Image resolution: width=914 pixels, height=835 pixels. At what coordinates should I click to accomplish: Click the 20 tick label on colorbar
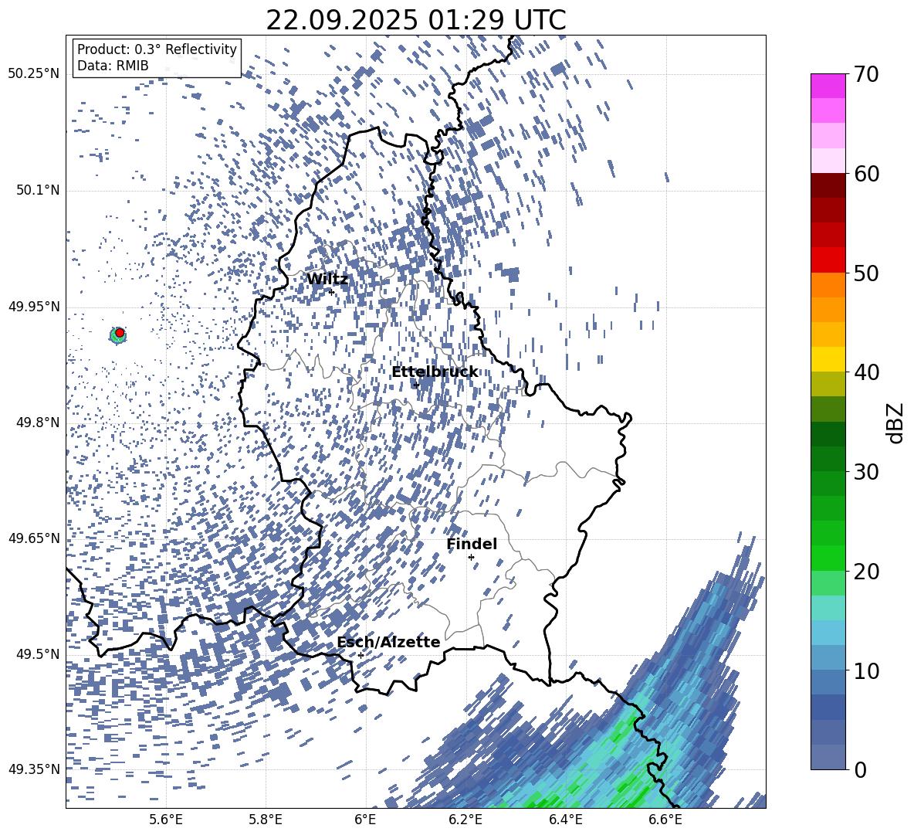point(866,572)
